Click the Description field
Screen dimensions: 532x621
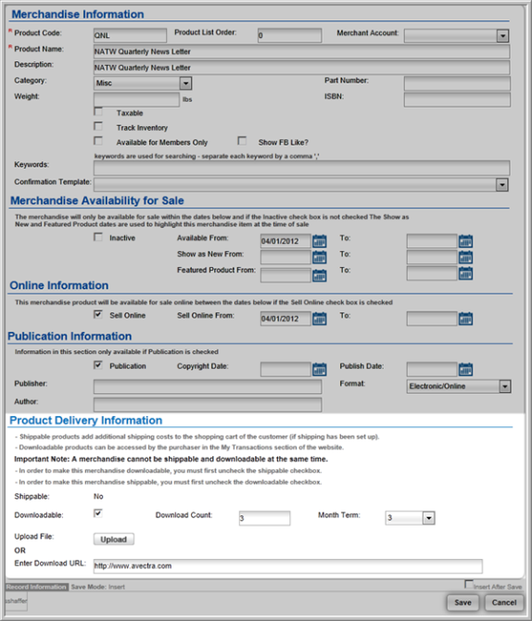tap(301, 68)
